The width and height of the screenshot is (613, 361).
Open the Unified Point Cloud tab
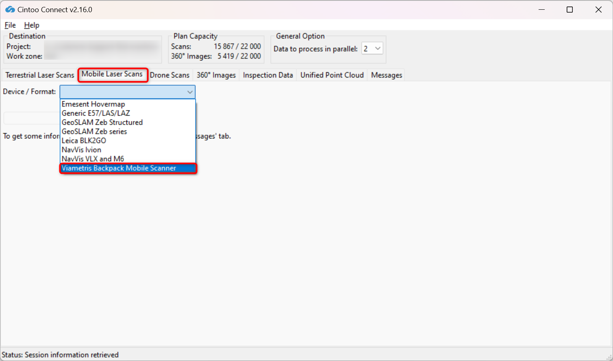[332, 75]
